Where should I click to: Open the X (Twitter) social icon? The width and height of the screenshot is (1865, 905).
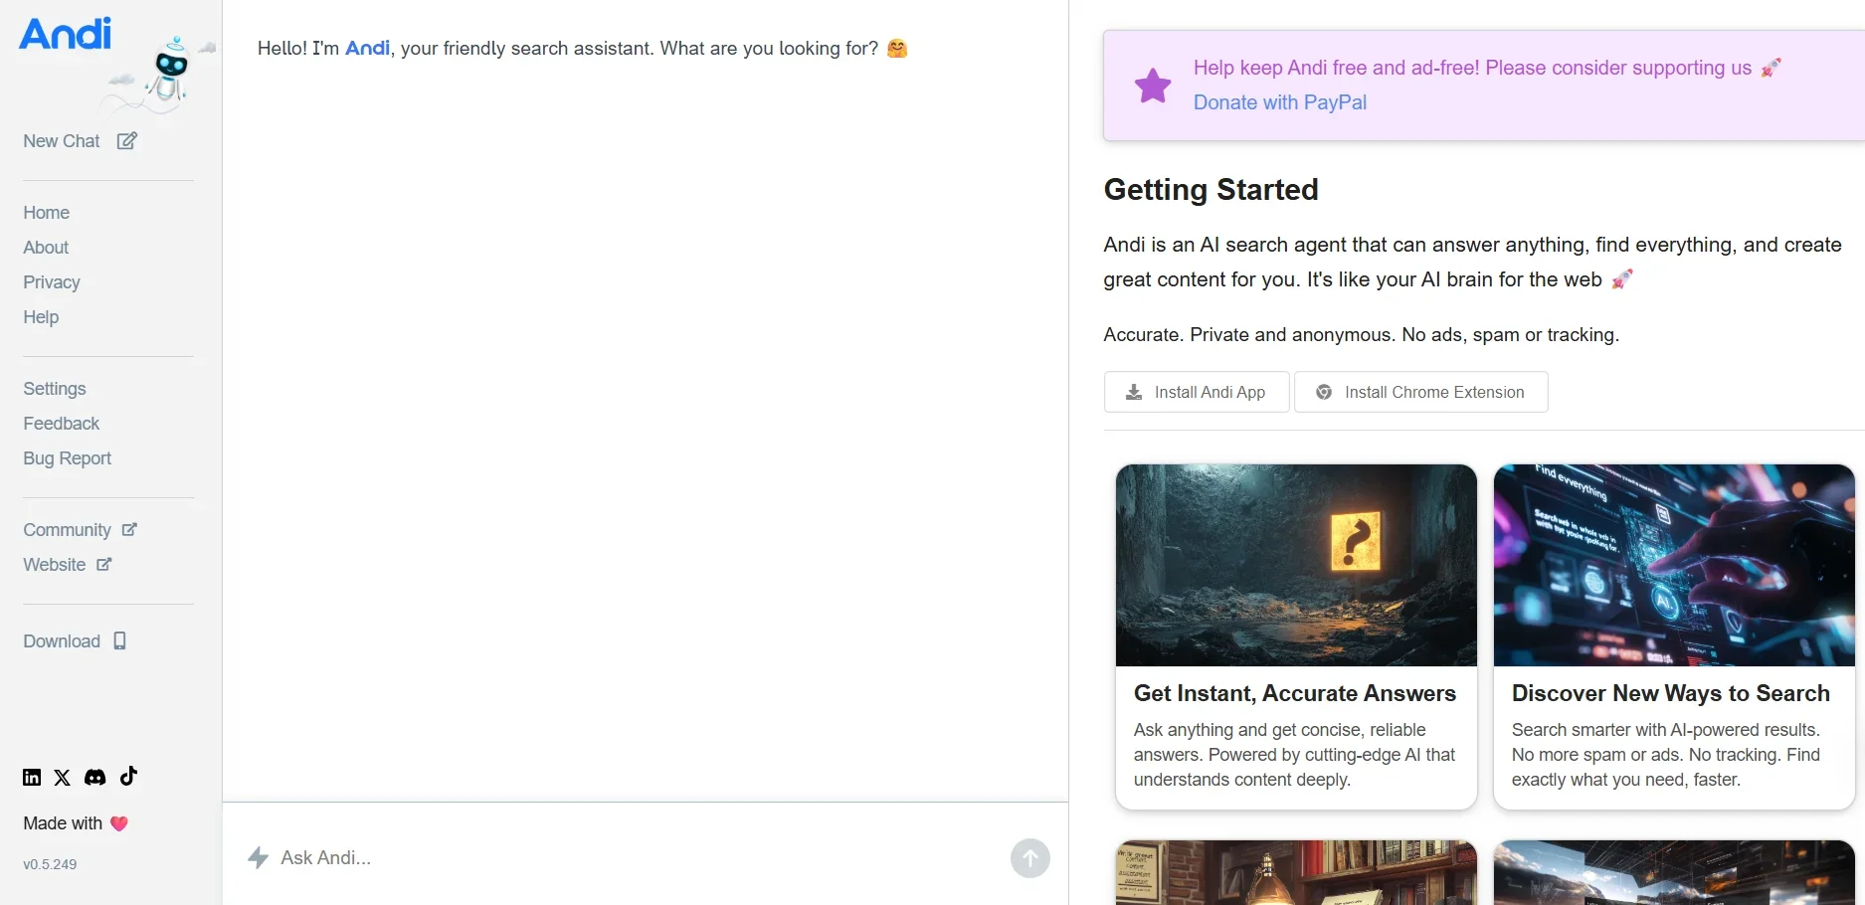tap(63, 778)
